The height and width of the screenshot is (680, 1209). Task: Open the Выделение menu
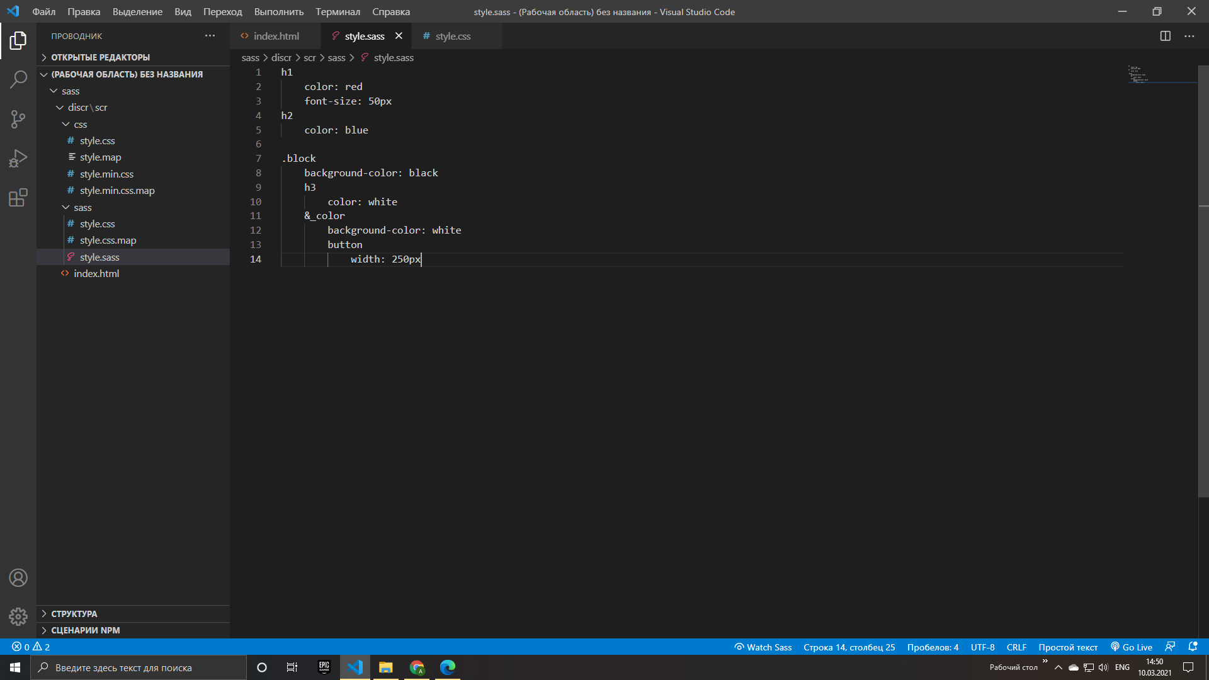click(137, 11)
